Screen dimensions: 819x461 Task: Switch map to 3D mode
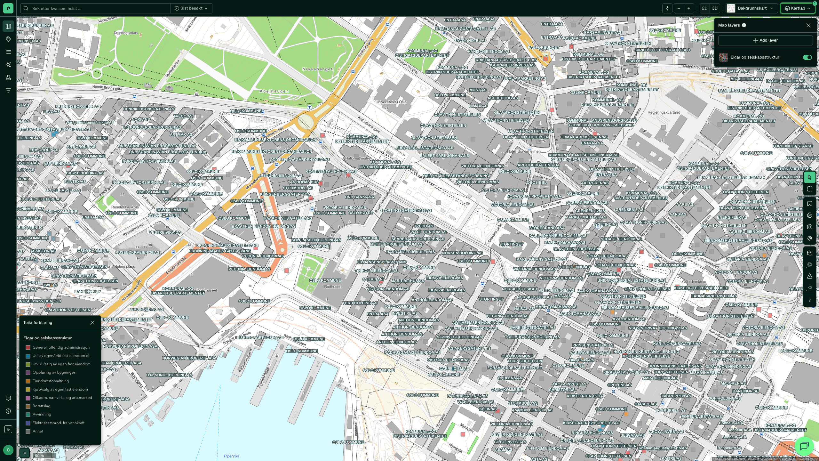click(x=715, y=8)
